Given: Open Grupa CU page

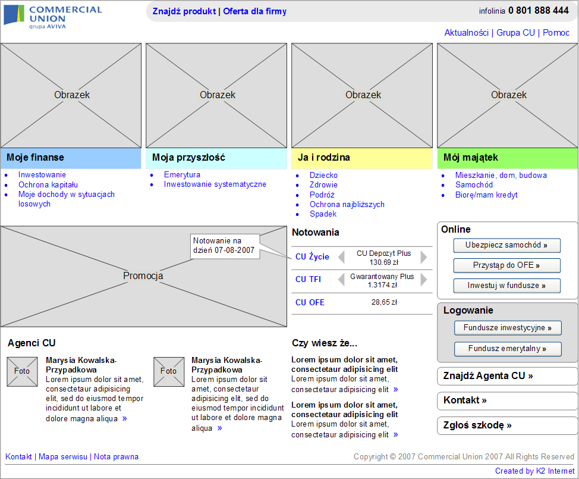Looking at the screenshot, I should coord(515,33).
